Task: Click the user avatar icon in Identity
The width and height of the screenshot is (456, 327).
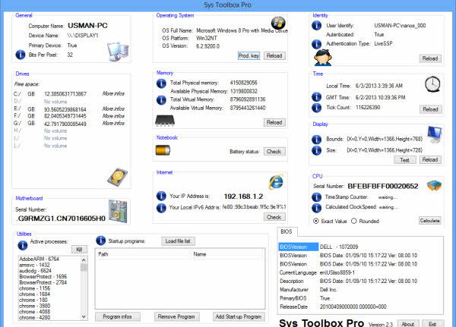Action: coord(323,58)
